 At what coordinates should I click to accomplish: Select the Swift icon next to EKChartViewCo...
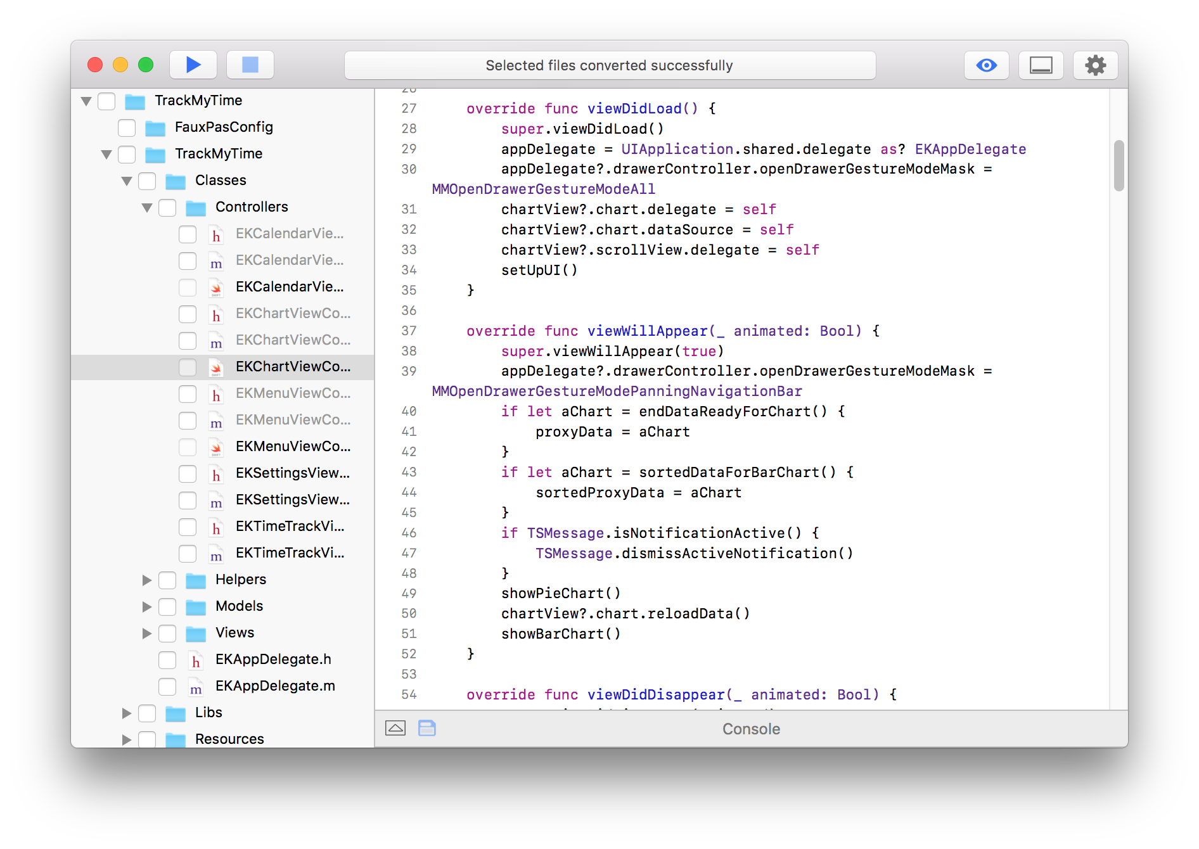coord(216,367)
